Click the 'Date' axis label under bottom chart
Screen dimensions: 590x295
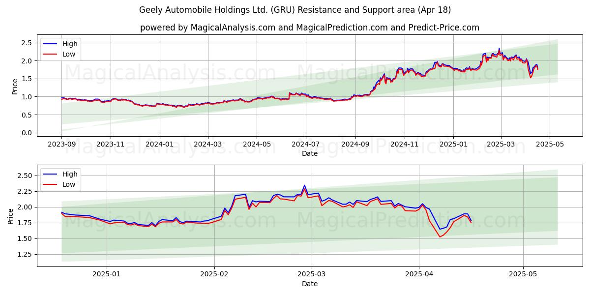tap(310, 284)
